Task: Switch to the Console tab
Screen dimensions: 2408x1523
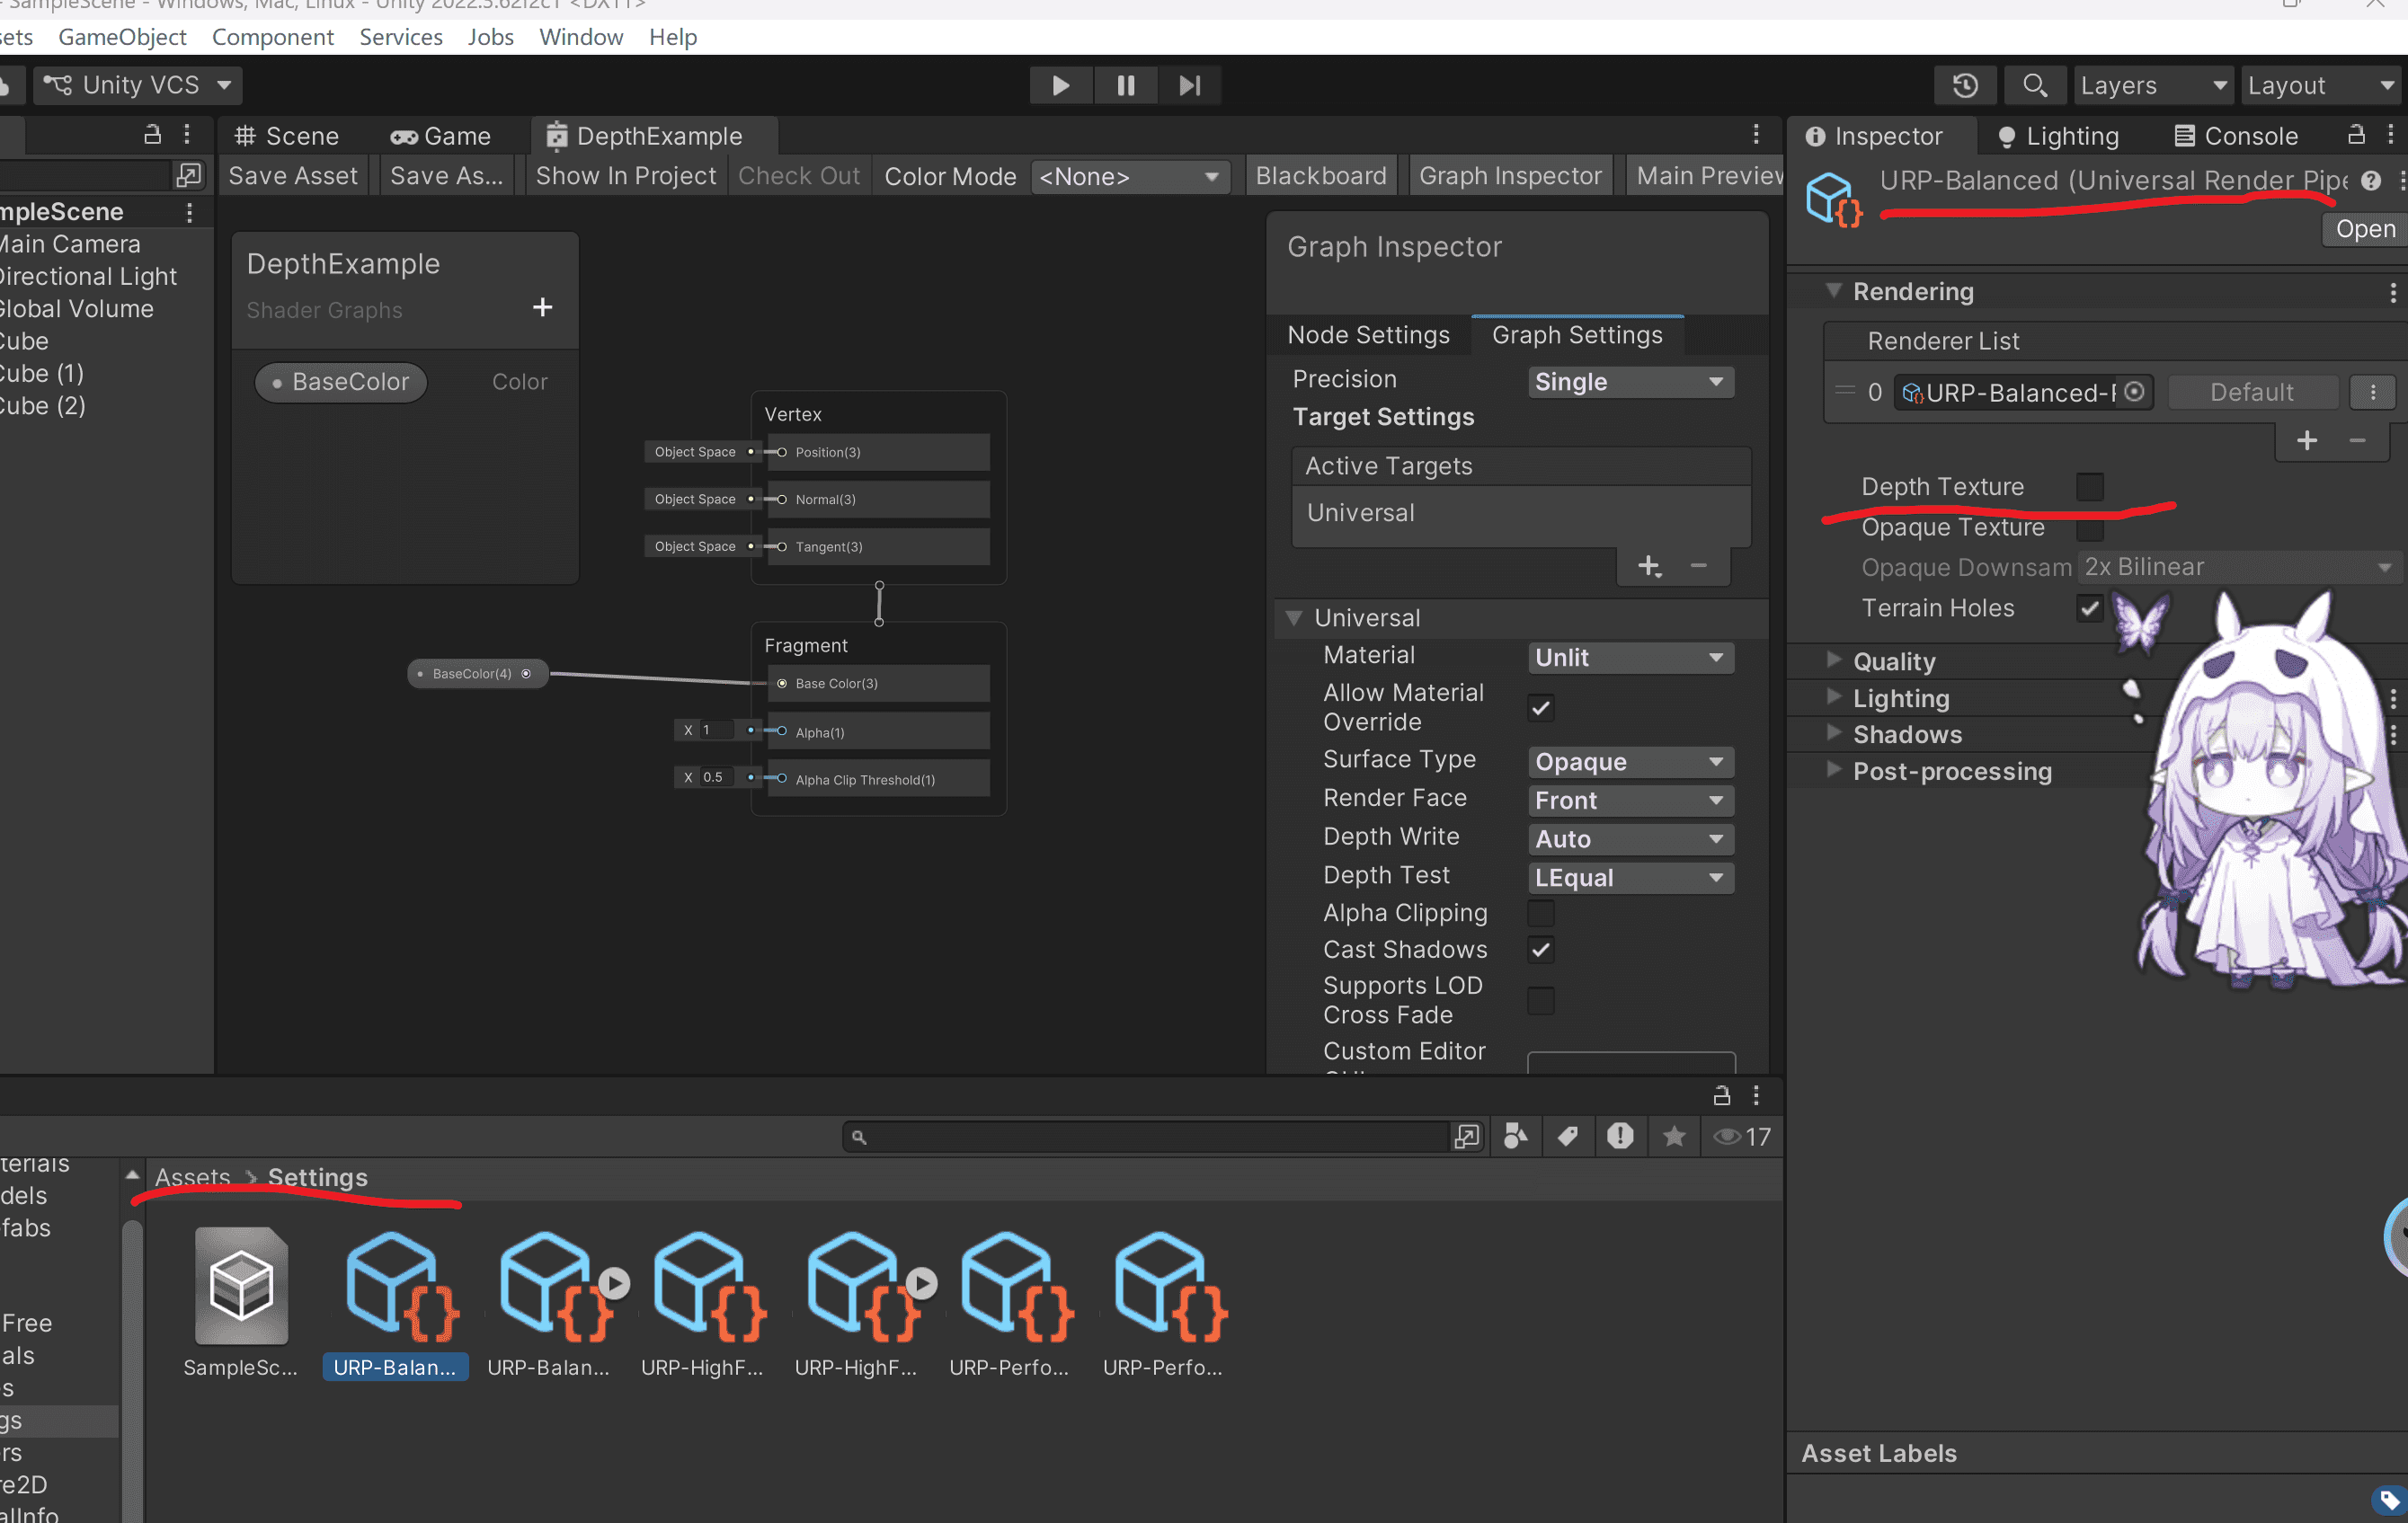Action: [2236, 136]
